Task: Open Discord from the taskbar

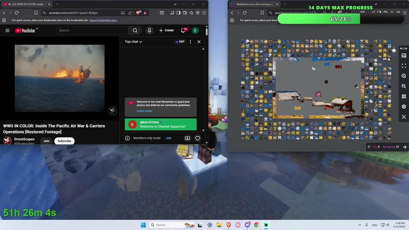Action: point(247,225)
